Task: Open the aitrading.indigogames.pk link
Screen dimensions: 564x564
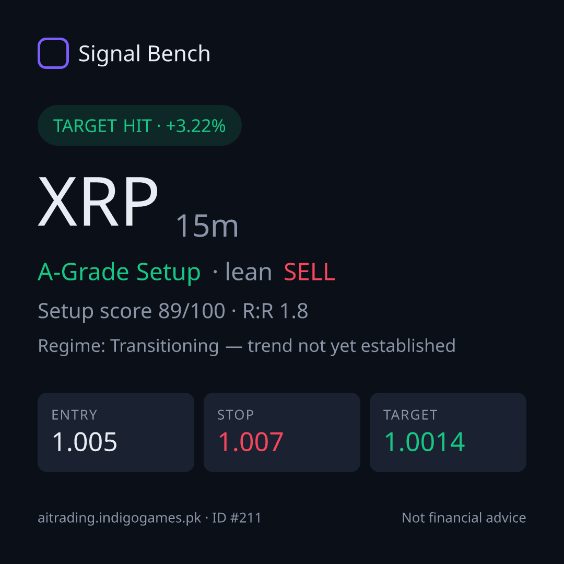Action: pyautogui.click(x=120, y=518)
